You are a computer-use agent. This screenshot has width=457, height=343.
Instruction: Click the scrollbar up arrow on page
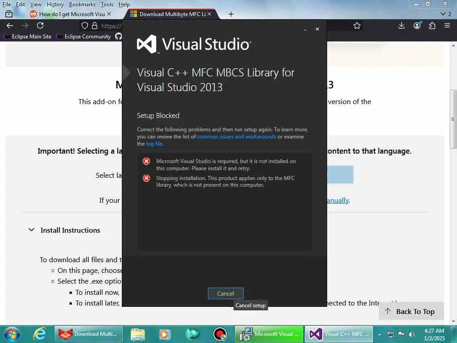(453, 46)
